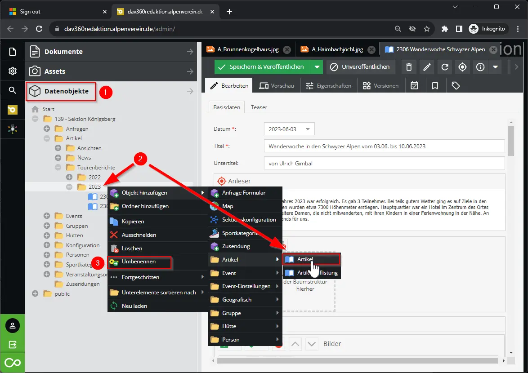
Task: Click the Unveröffentlichen button
Action: (x=361, y=67)
